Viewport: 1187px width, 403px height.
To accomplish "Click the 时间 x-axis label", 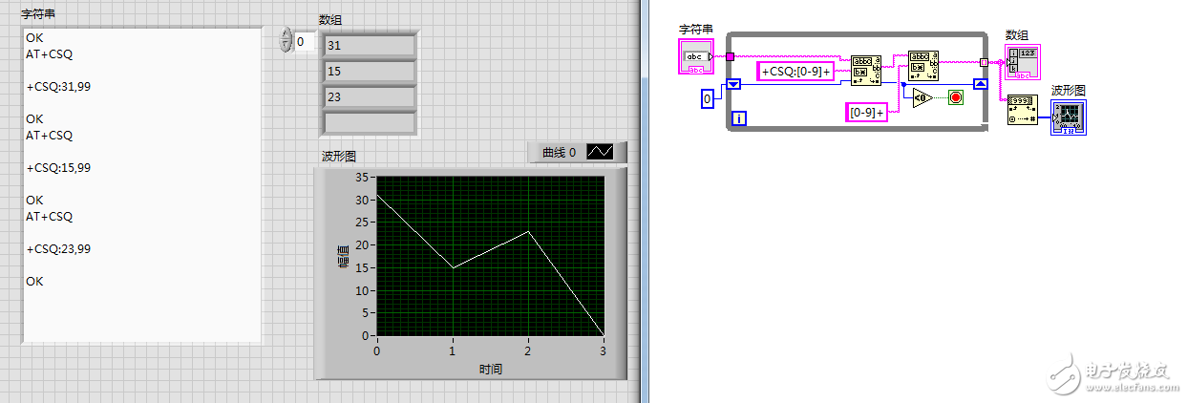I will [x=491, y=369].
